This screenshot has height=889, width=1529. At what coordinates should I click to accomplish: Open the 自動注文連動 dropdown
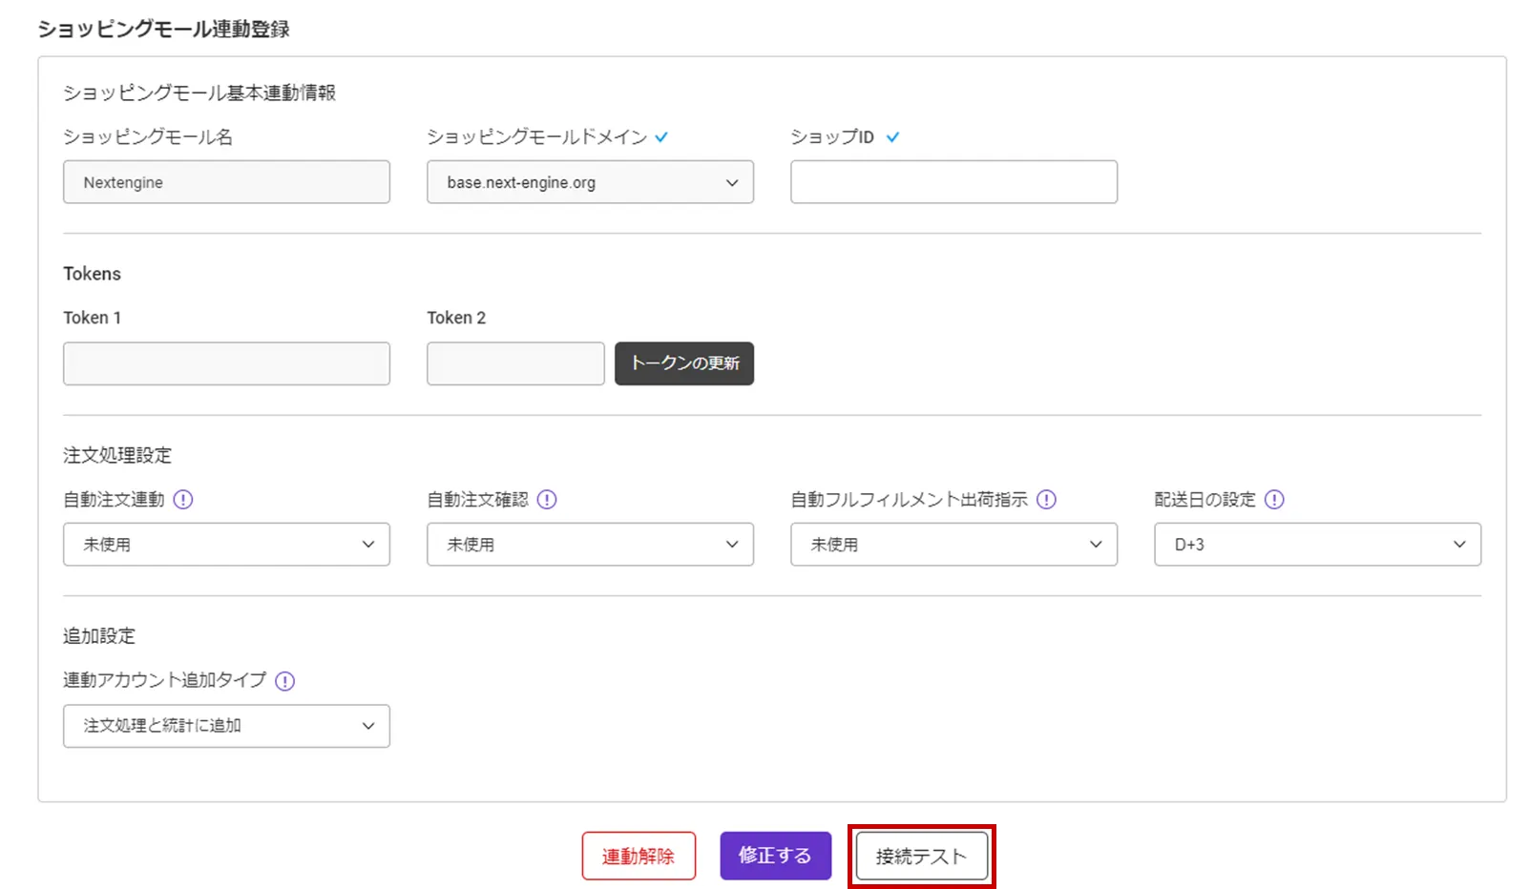226,545
